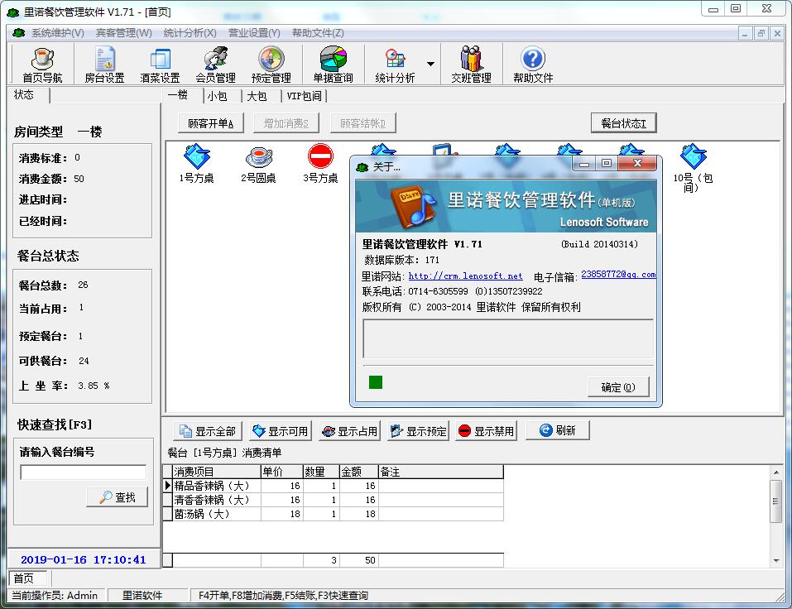Click 显示全部 show all tables button

[208, 431]
